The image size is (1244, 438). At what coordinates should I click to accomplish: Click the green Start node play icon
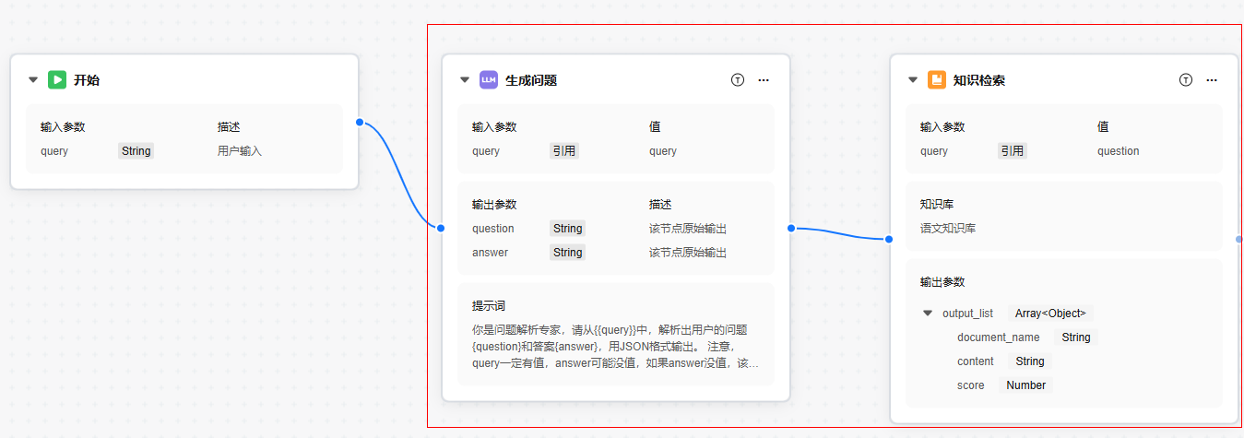[57, 80]
